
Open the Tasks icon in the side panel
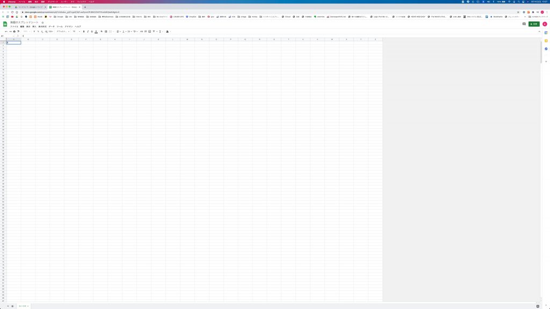[546, 49]
